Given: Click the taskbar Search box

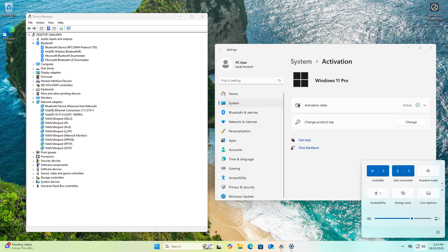Looking at the screenshot, I should coord(188,246).
